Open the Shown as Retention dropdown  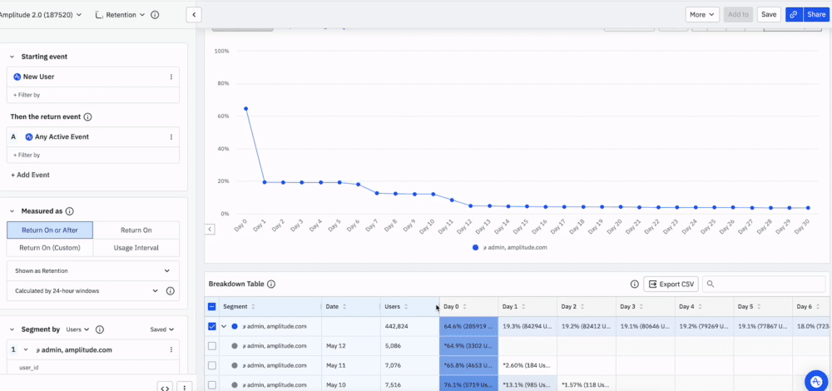pyautogui.click(x=93, y=270)
